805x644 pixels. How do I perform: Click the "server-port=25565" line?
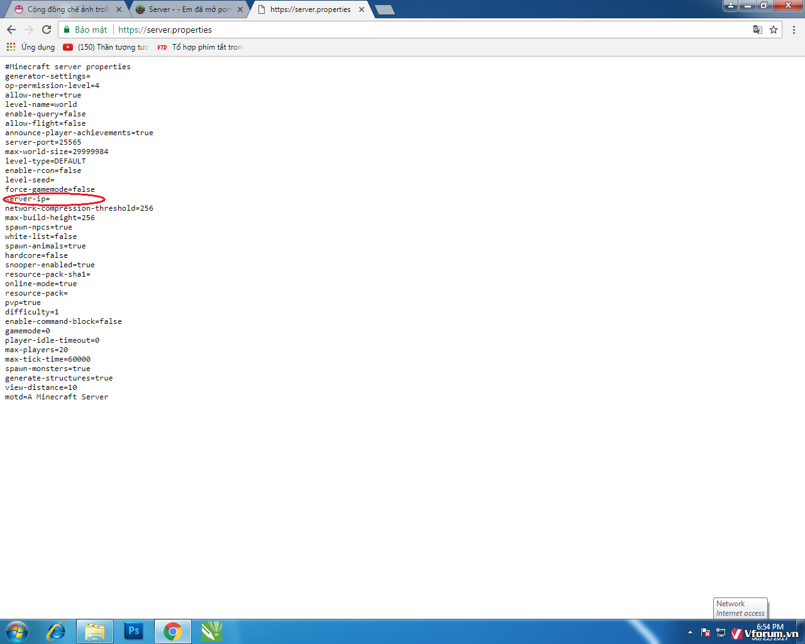click(x=43, y=142)
